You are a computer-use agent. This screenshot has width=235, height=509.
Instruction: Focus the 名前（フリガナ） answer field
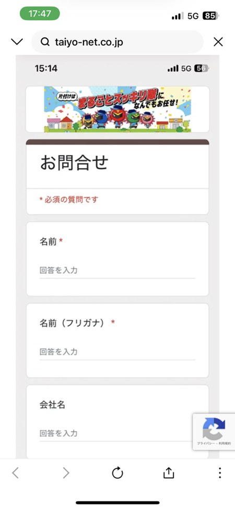tap(118, 352)
